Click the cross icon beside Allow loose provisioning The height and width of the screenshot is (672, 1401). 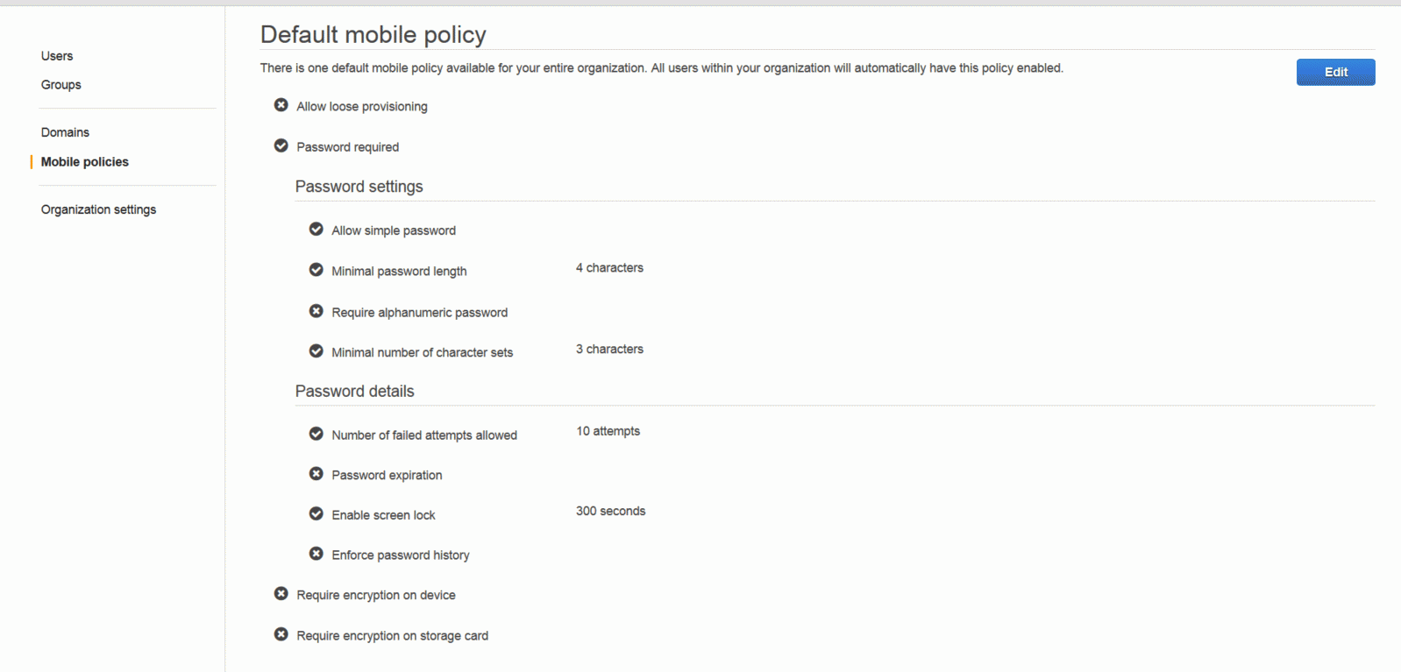coord(281,105)
